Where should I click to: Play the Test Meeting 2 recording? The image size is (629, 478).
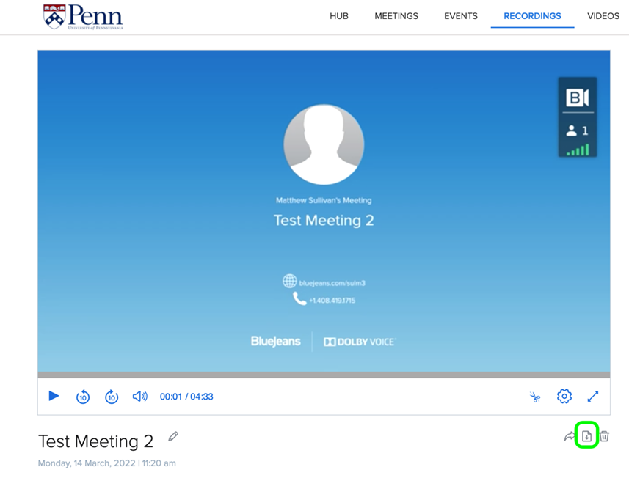54,397
